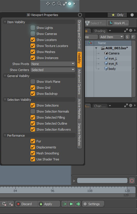137x214 pixels.
Task: Click the refresh icon left of Discard
Action: pyautogui.click(x=4, y=204)
